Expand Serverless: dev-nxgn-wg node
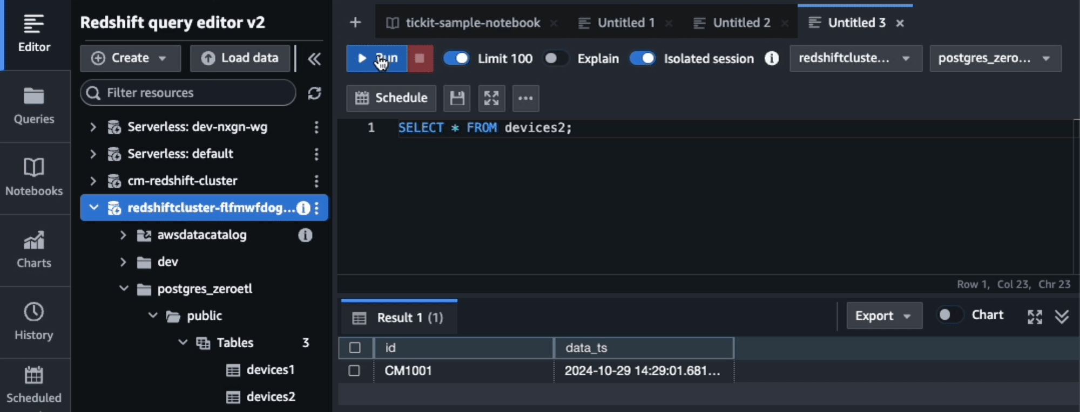This screenshot has height=412, width=1080. [x=93, y=127]
